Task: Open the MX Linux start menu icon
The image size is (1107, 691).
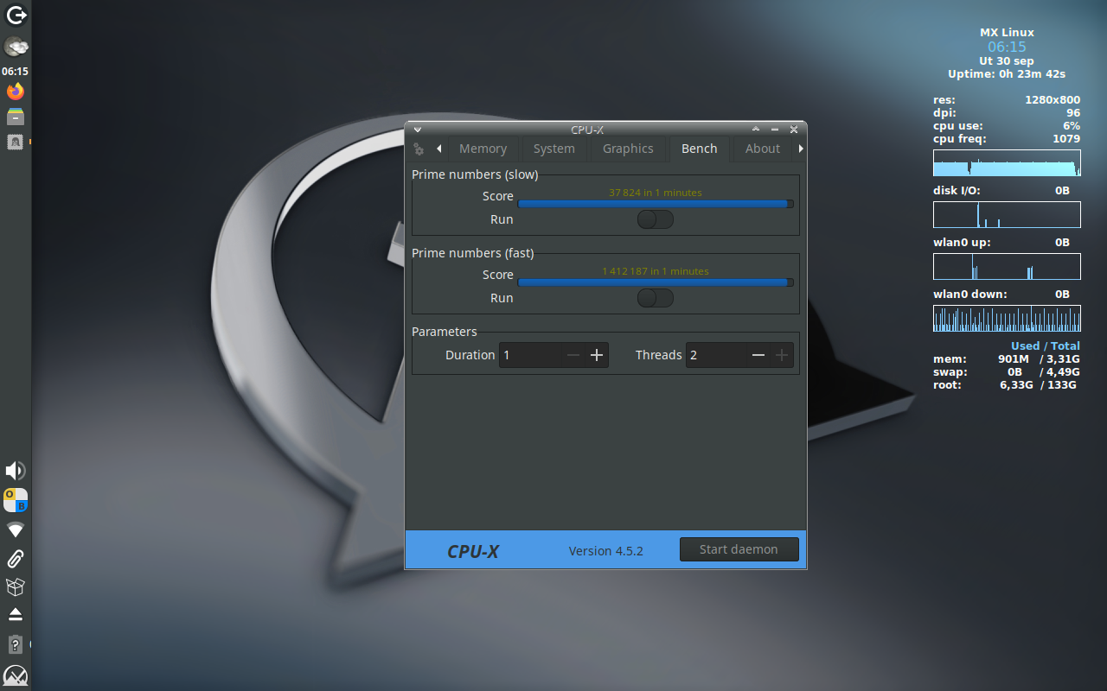Action: (x=16, y=675)
